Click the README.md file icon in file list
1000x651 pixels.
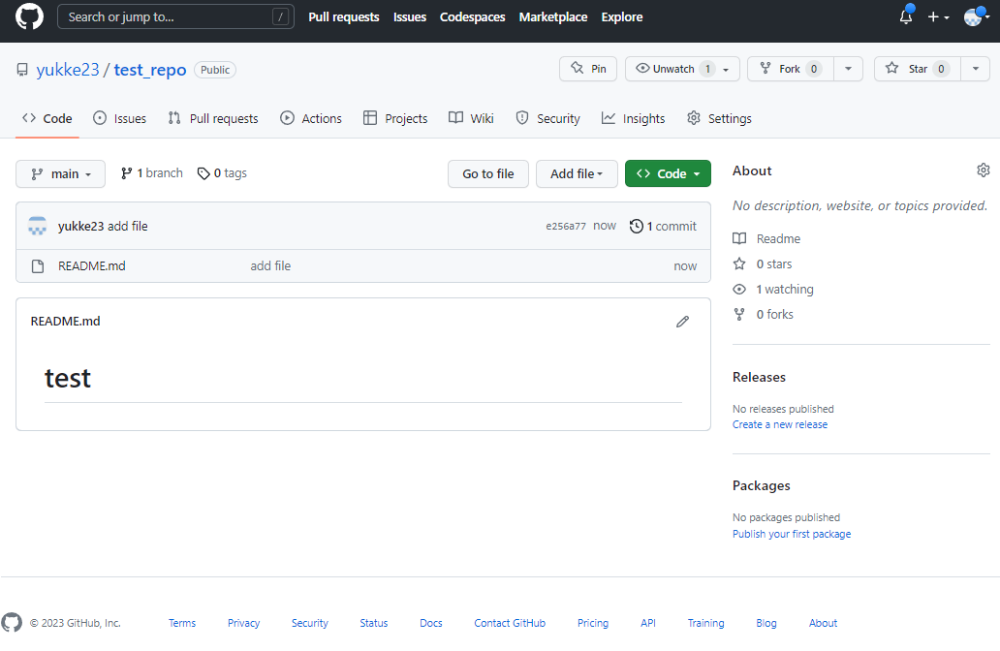coord(38,265)
